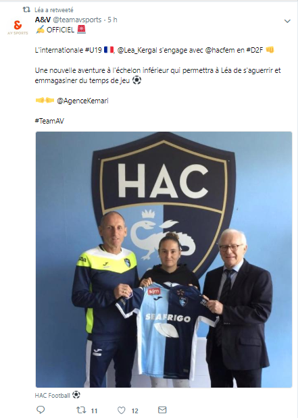Click the retweet icon beside 'Léa a retweeté'

26,10
